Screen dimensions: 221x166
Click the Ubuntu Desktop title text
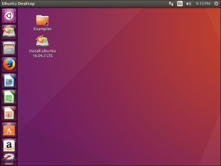coord(18,3)
